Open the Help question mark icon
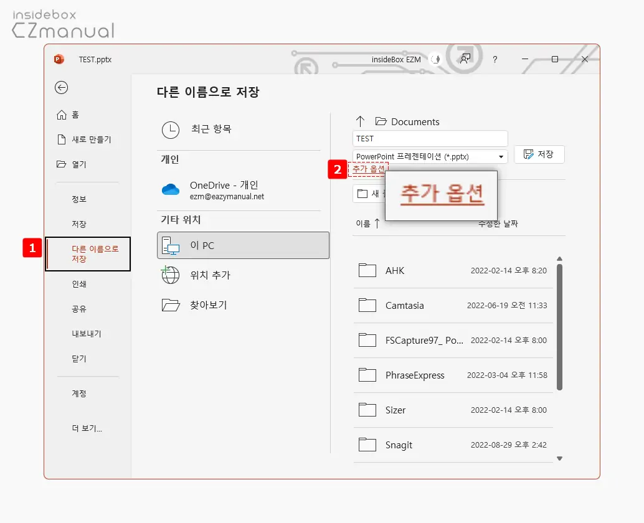Image resolution: width=644 pixels, height=523 pixels. pyautogui.click(x=495, y=60)
